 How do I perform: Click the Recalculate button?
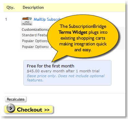tap(16, 99)
